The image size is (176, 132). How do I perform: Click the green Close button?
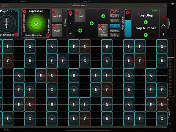pos(154,10)
